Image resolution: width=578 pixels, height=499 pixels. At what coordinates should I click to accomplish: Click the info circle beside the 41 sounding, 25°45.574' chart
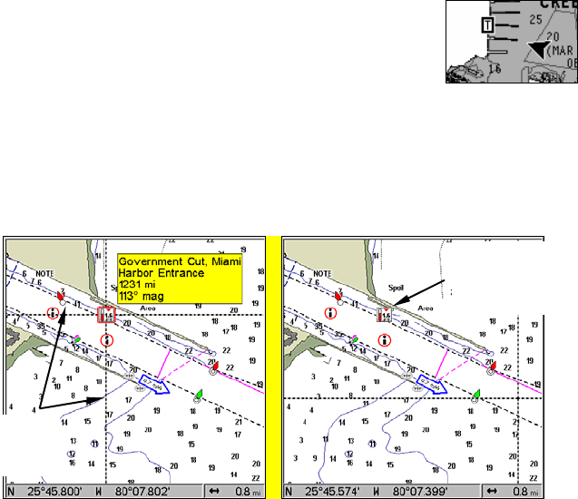pos(330,313)
